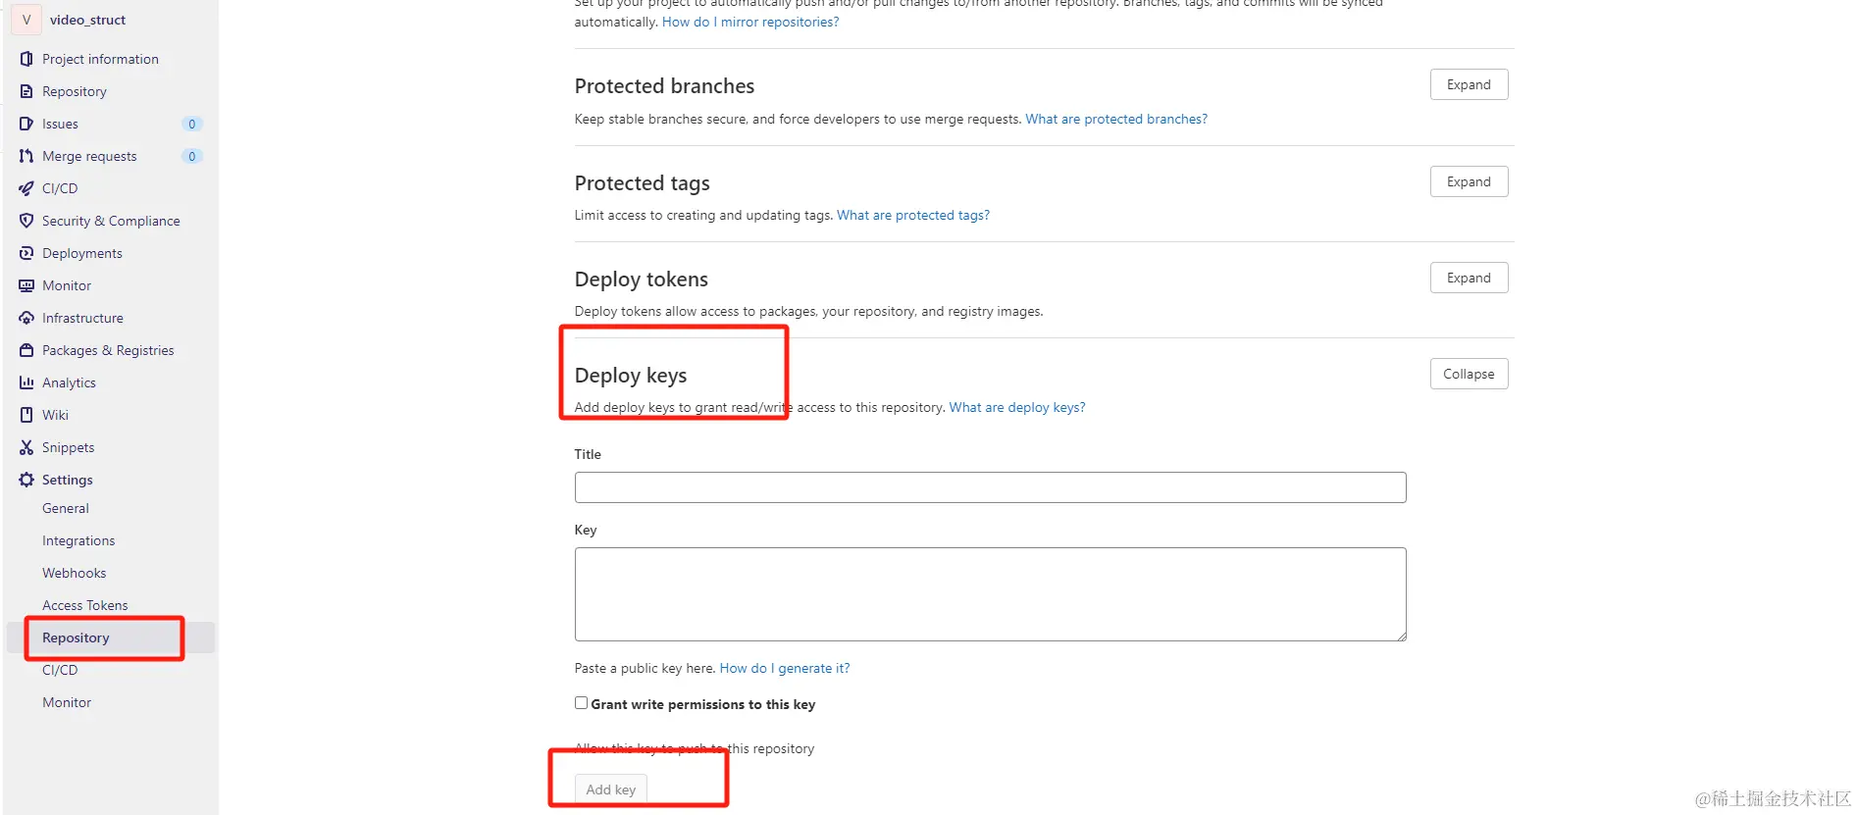
Task: Enable Grant write permissions checkbox
Action: coord(581,703)
